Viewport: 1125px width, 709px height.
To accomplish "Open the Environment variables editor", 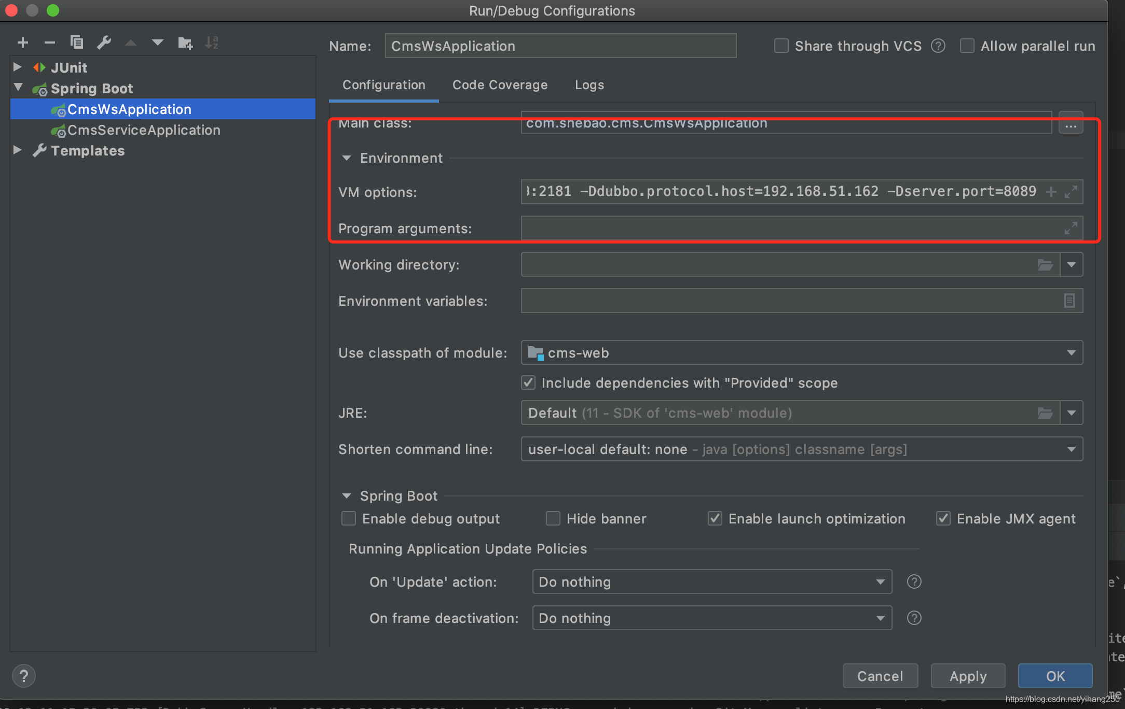I will [x=1069, y=301].
